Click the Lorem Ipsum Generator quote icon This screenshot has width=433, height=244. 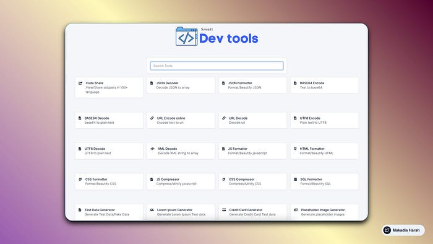click(x=152, y=210)
